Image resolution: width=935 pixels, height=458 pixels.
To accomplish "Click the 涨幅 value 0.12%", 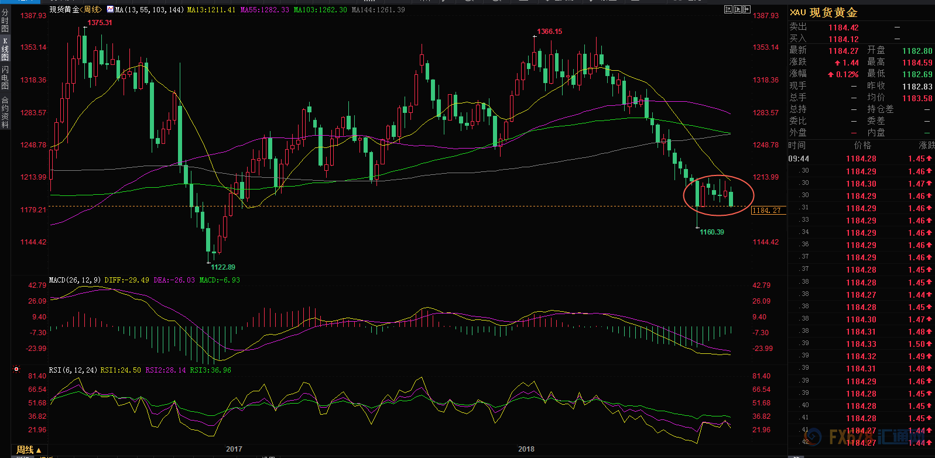I will (847, 74).
